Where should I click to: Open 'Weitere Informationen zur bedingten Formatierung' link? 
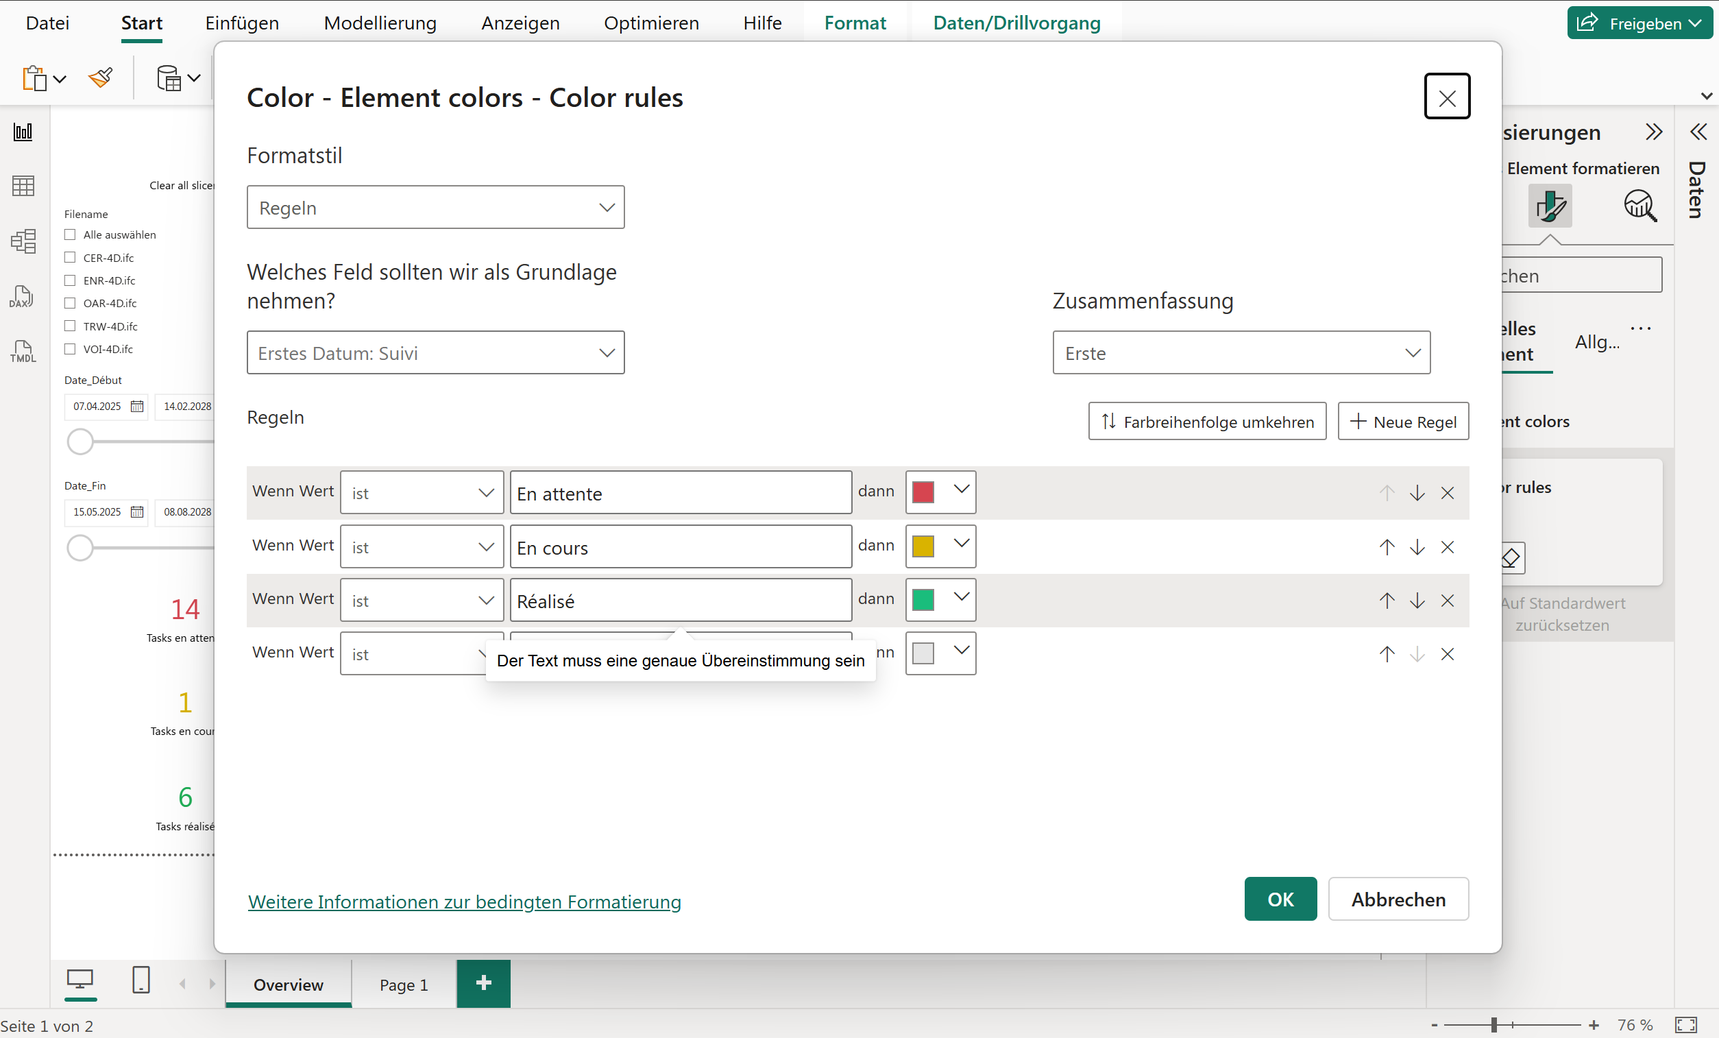[x=464, y=902]
